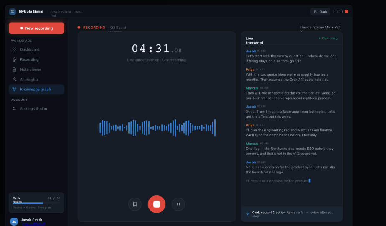Click the moon icon in Dark button

(315, 12)
